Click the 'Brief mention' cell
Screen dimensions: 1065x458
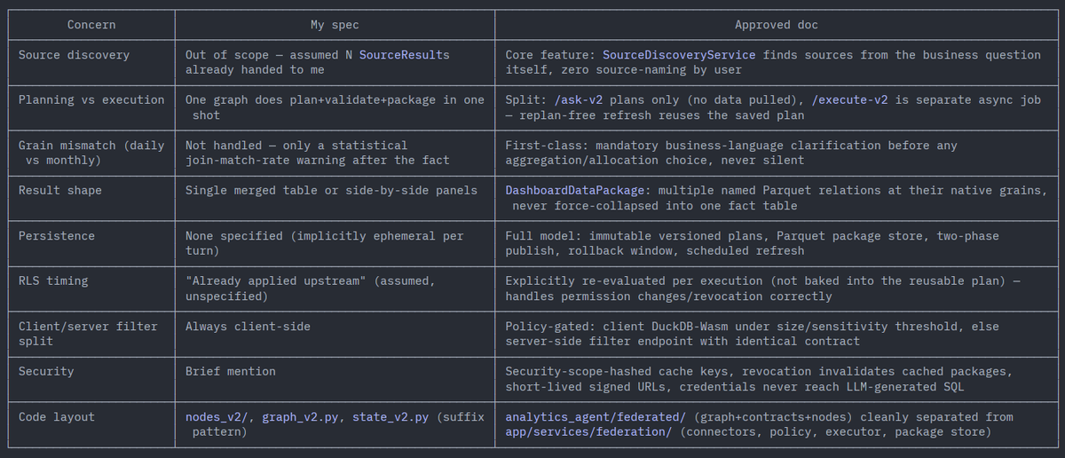[x=335, y=379]
